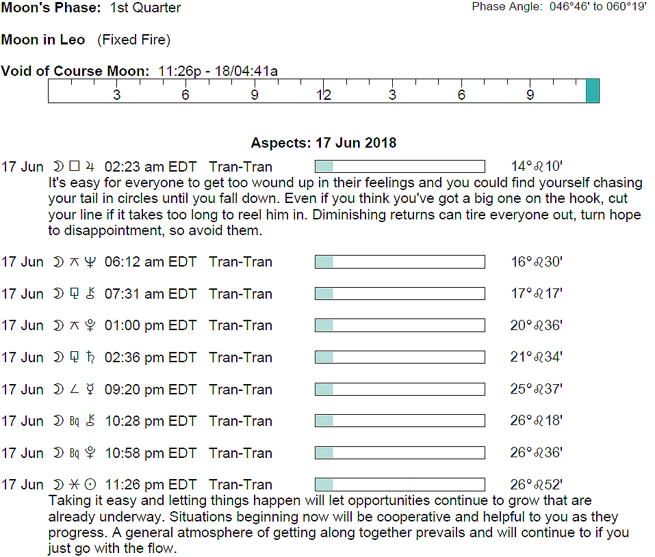Click the Sun glyph at 11:26 pm
655x557 pixels.
click(x=90, y=485)
